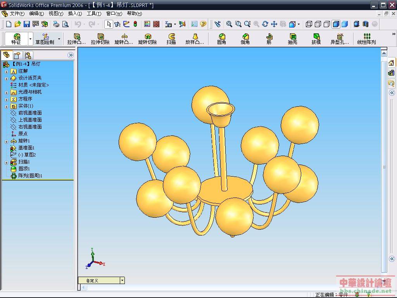This screenshot has width=397, height=298.
Task: Select 前视基准面 plane in the tree
Action: (30, 113)
